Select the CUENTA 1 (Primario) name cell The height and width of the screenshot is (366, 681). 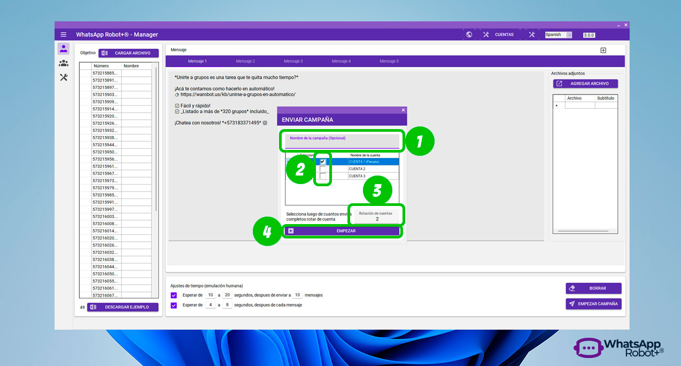tap(373, 162)
